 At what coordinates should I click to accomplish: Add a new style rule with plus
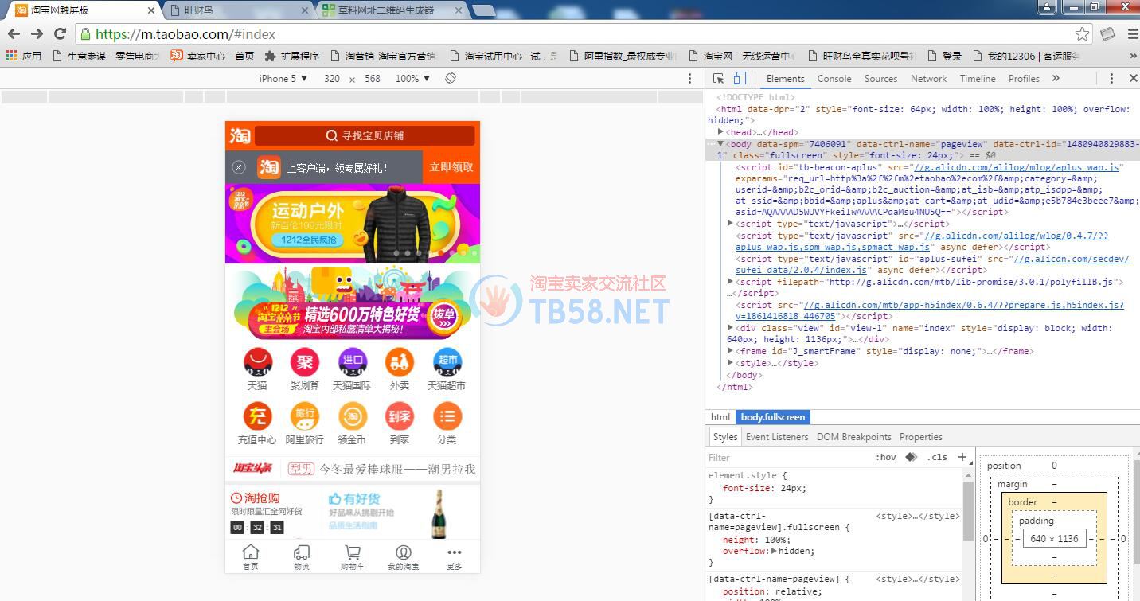pyautogui.click(x=962, y=457)
